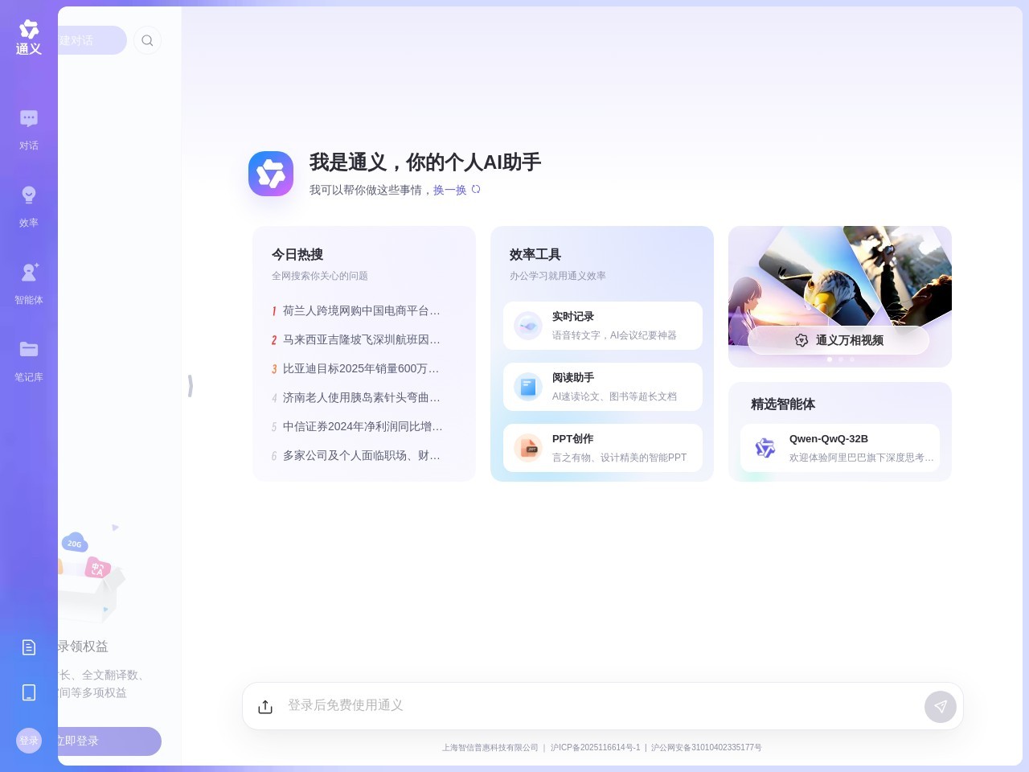Screen dimensions: 1029x772
Task: Open the 对话 conversation section
Action: (x=29, y=127)
